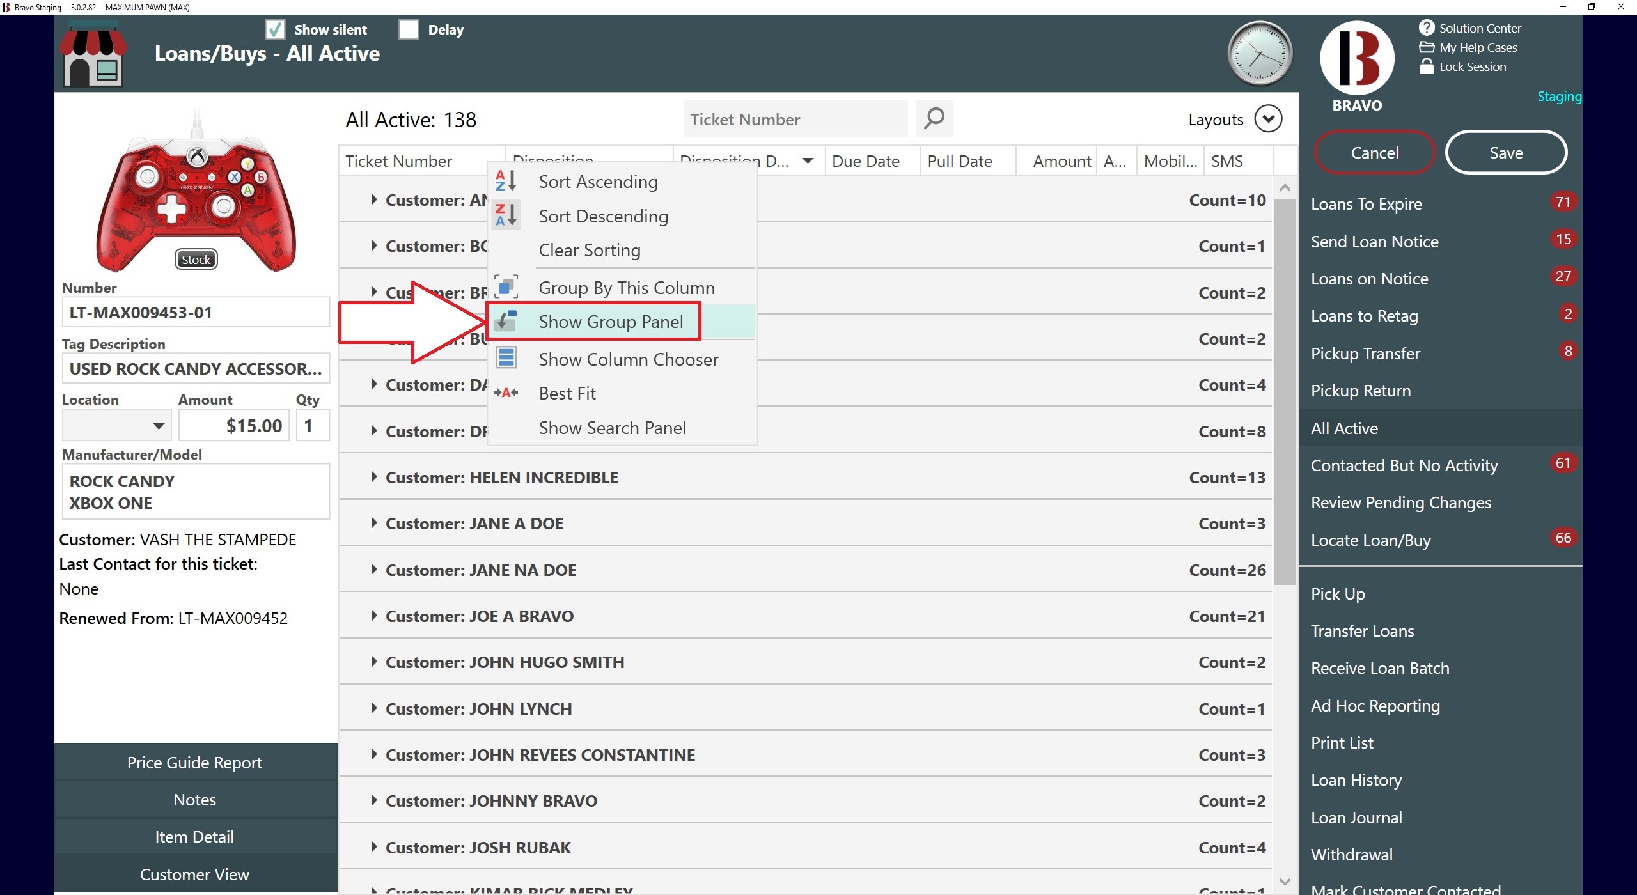Expand the JANE A DOE customer group
The height and width of the screenshot is (895, 1637).
(x=374, y=523)
